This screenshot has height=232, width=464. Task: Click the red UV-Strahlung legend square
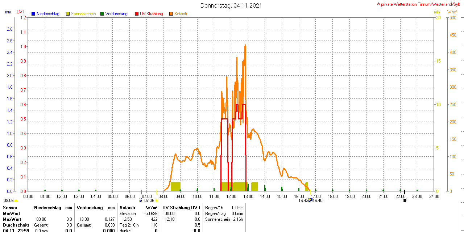[x=137, y=14]
